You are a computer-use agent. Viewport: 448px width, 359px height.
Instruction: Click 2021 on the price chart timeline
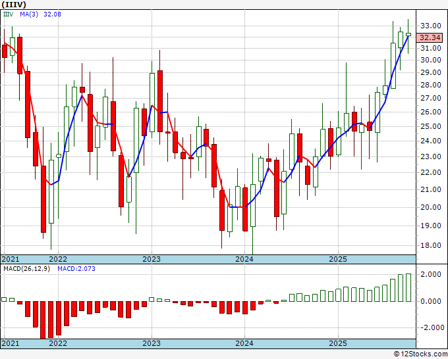[11, 259]
